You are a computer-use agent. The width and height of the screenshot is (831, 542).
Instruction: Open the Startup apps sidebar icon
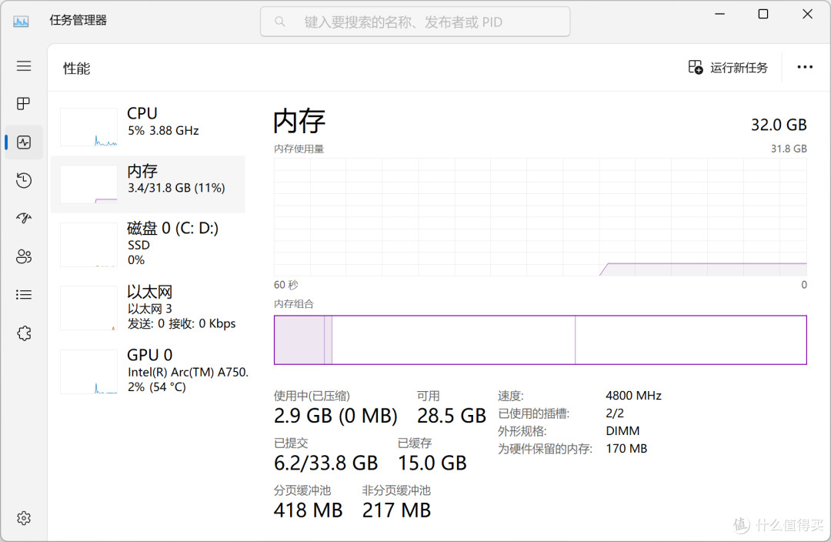click(24, 218)
